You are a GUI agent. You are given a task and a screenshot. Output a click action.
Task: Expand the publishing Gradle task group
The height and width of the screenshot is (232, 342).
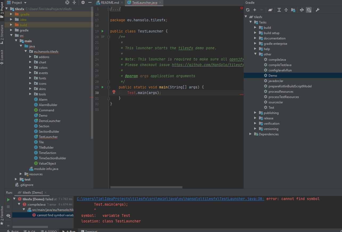(255, 113)
